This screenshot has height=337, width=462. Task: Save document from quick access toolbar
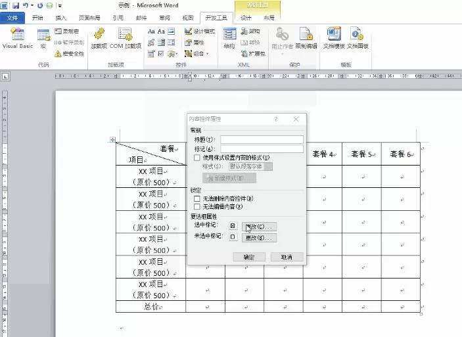16,5
